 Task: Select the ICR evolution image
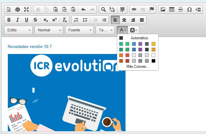click(67, 93)
